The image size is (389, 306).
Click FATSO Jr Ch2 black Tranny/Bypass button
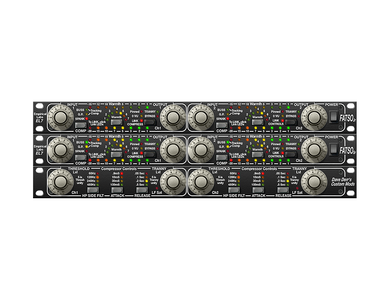tap(291, 122)
